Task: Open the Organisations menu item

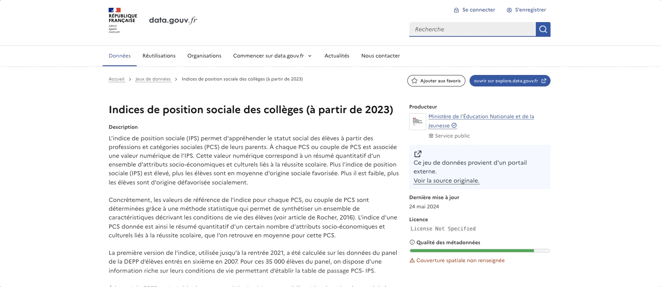Action: (204, 56)
